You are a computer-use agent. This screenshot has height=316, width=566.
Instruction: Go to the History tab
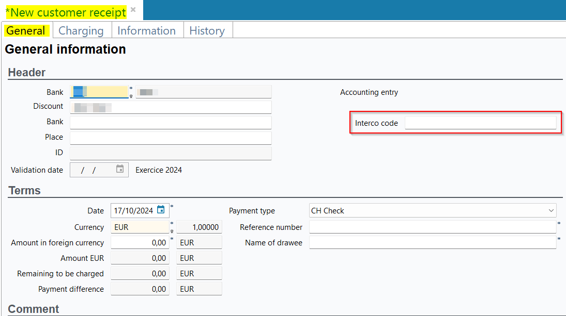(207, 31)
